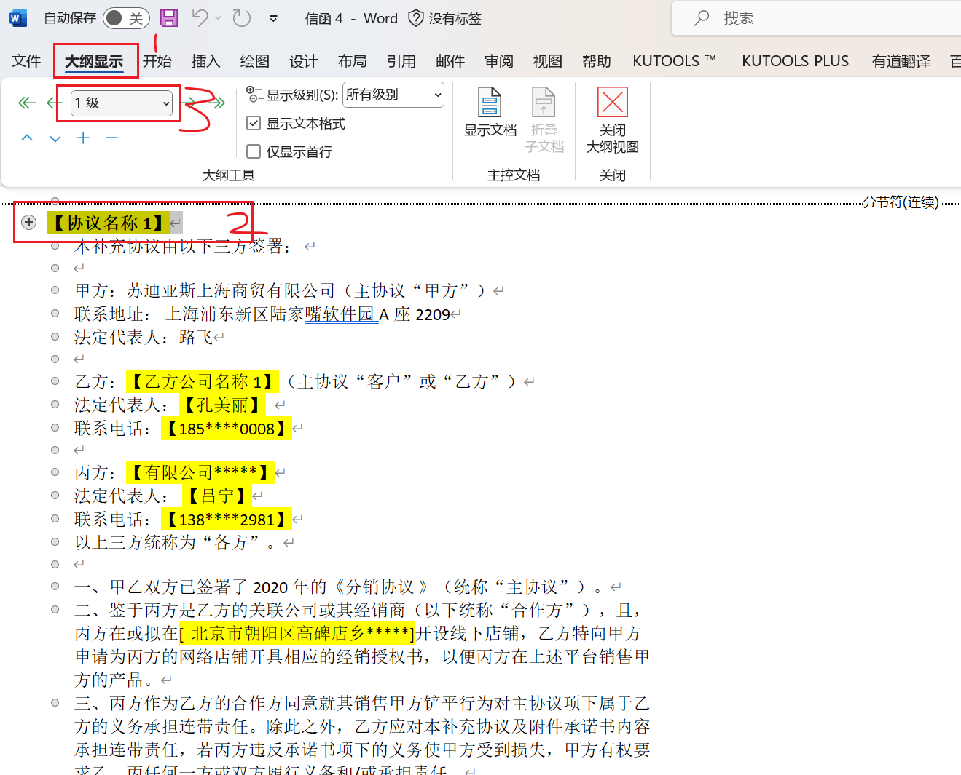Click into the 搜索 search box
The image size is (961, 775).
tap(816, 18)
